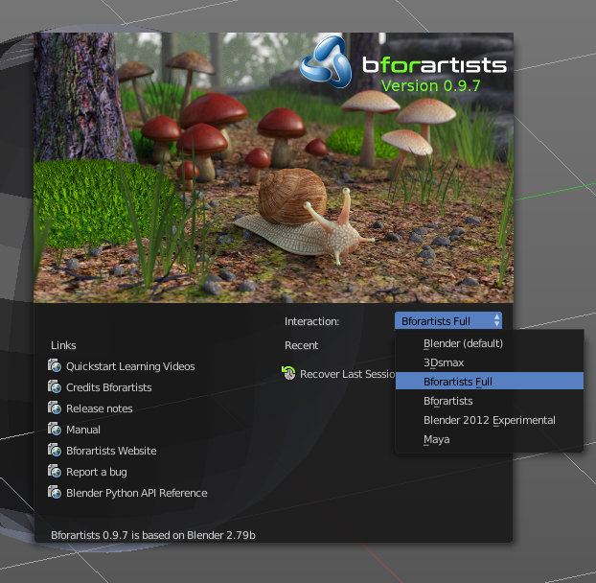Screen dimensions: 596x583
Task: Visit the Bforartists Website link
Action: [x=111, y=451]
